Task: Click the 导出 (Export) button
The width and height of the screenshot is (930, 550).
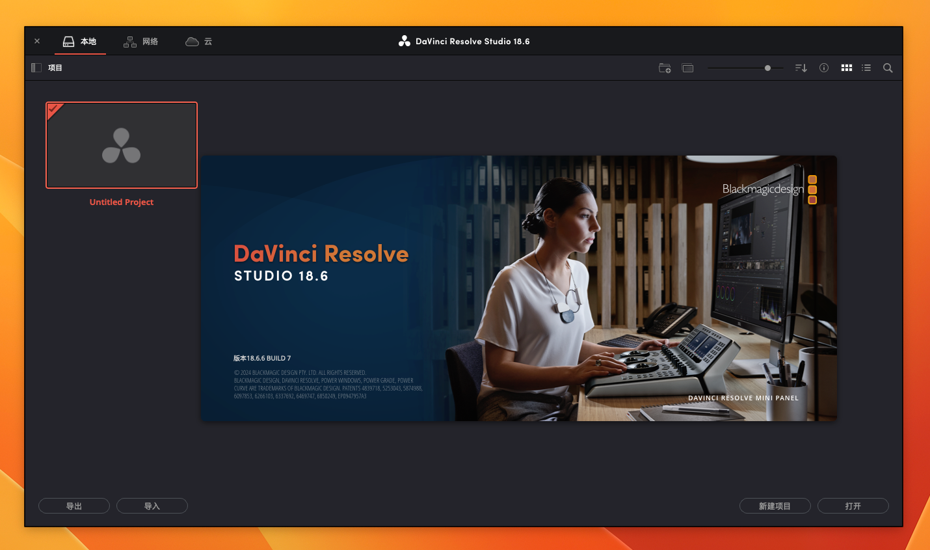Action: (74, 506)
